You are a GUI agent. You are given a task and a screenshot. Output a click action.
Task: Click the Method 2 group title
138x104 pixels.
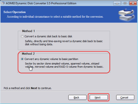28,54
